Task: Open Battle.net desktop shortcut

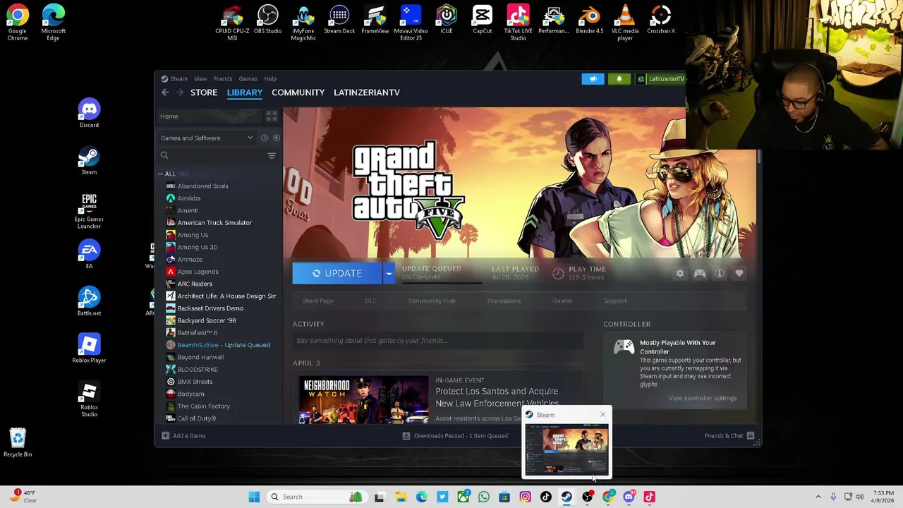Action: tap(89, 301)
